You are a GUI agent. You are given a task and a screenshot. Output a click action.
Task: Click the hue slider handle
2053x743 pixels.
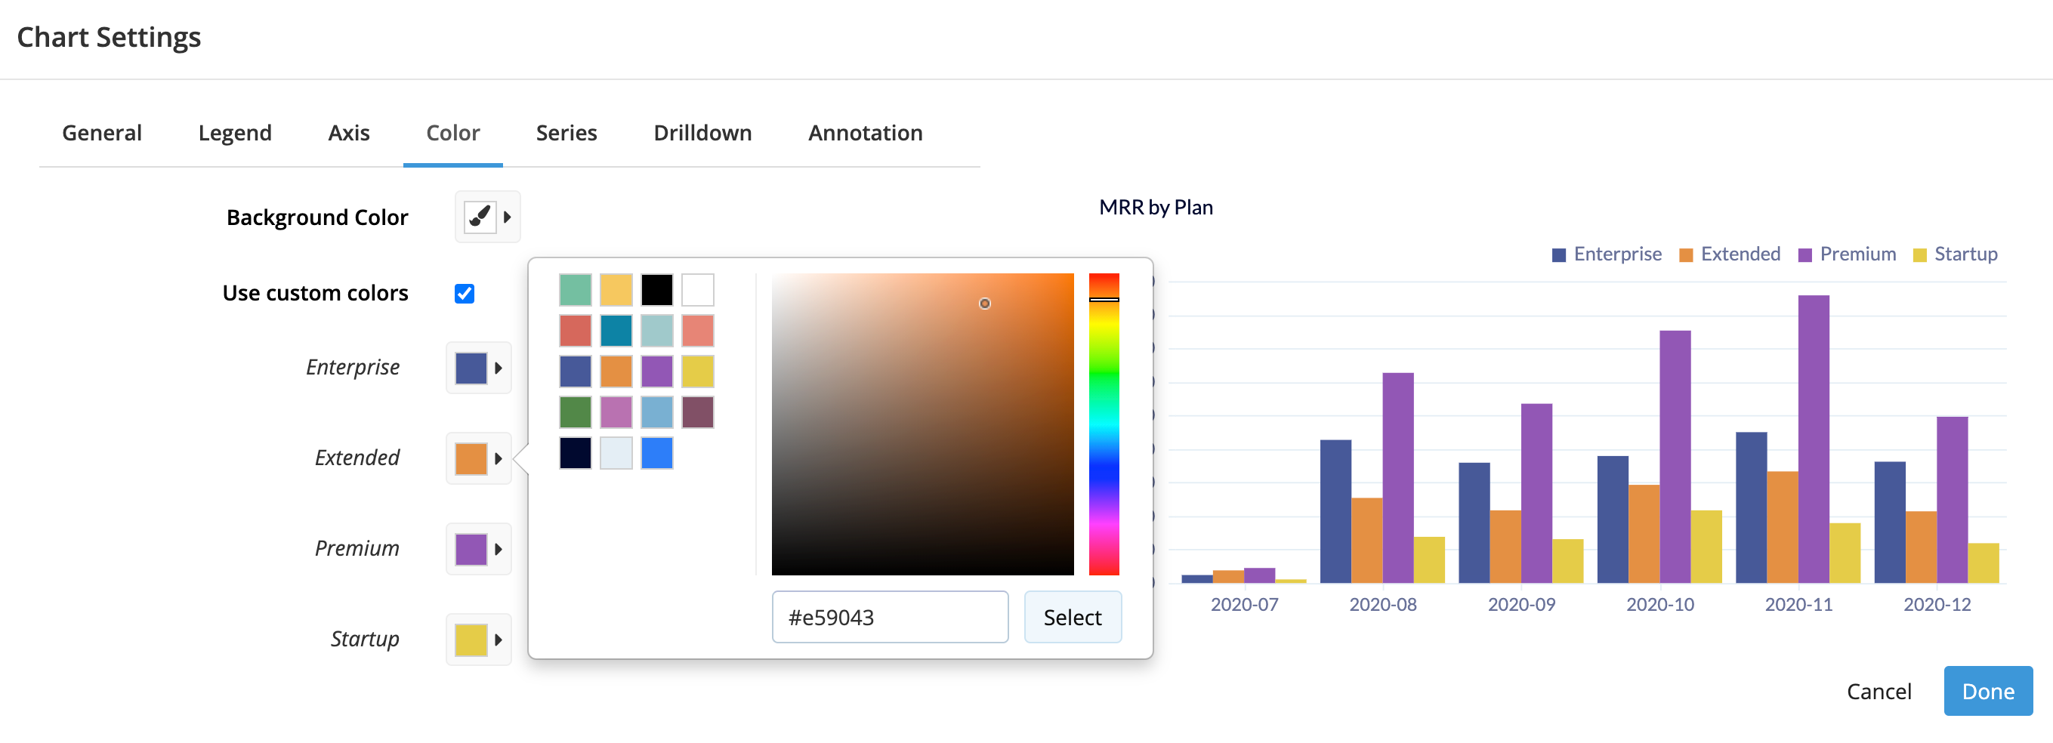[x=1104, y=300]
